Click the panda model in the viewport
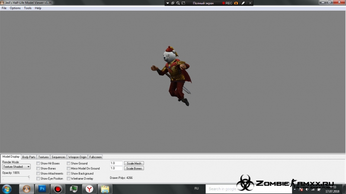 click(x=172, y=76)
